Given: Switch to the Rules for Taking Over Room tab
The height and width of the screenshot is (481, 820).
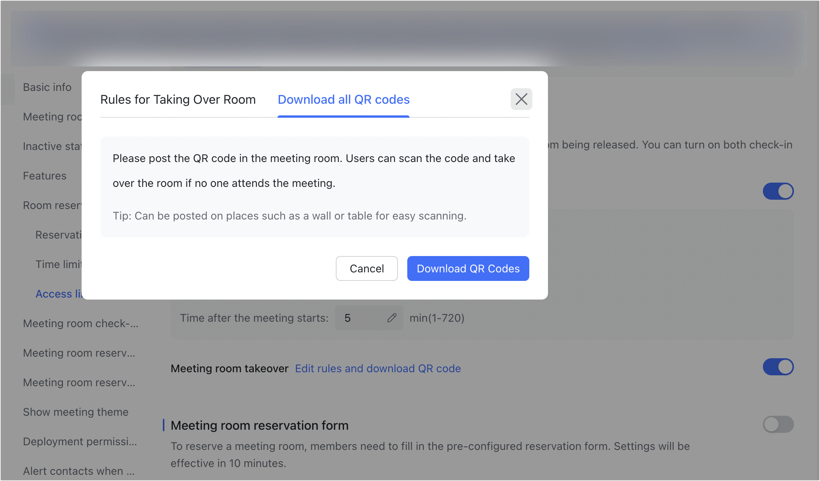Looking at the screenshot, I should (178, 99).
